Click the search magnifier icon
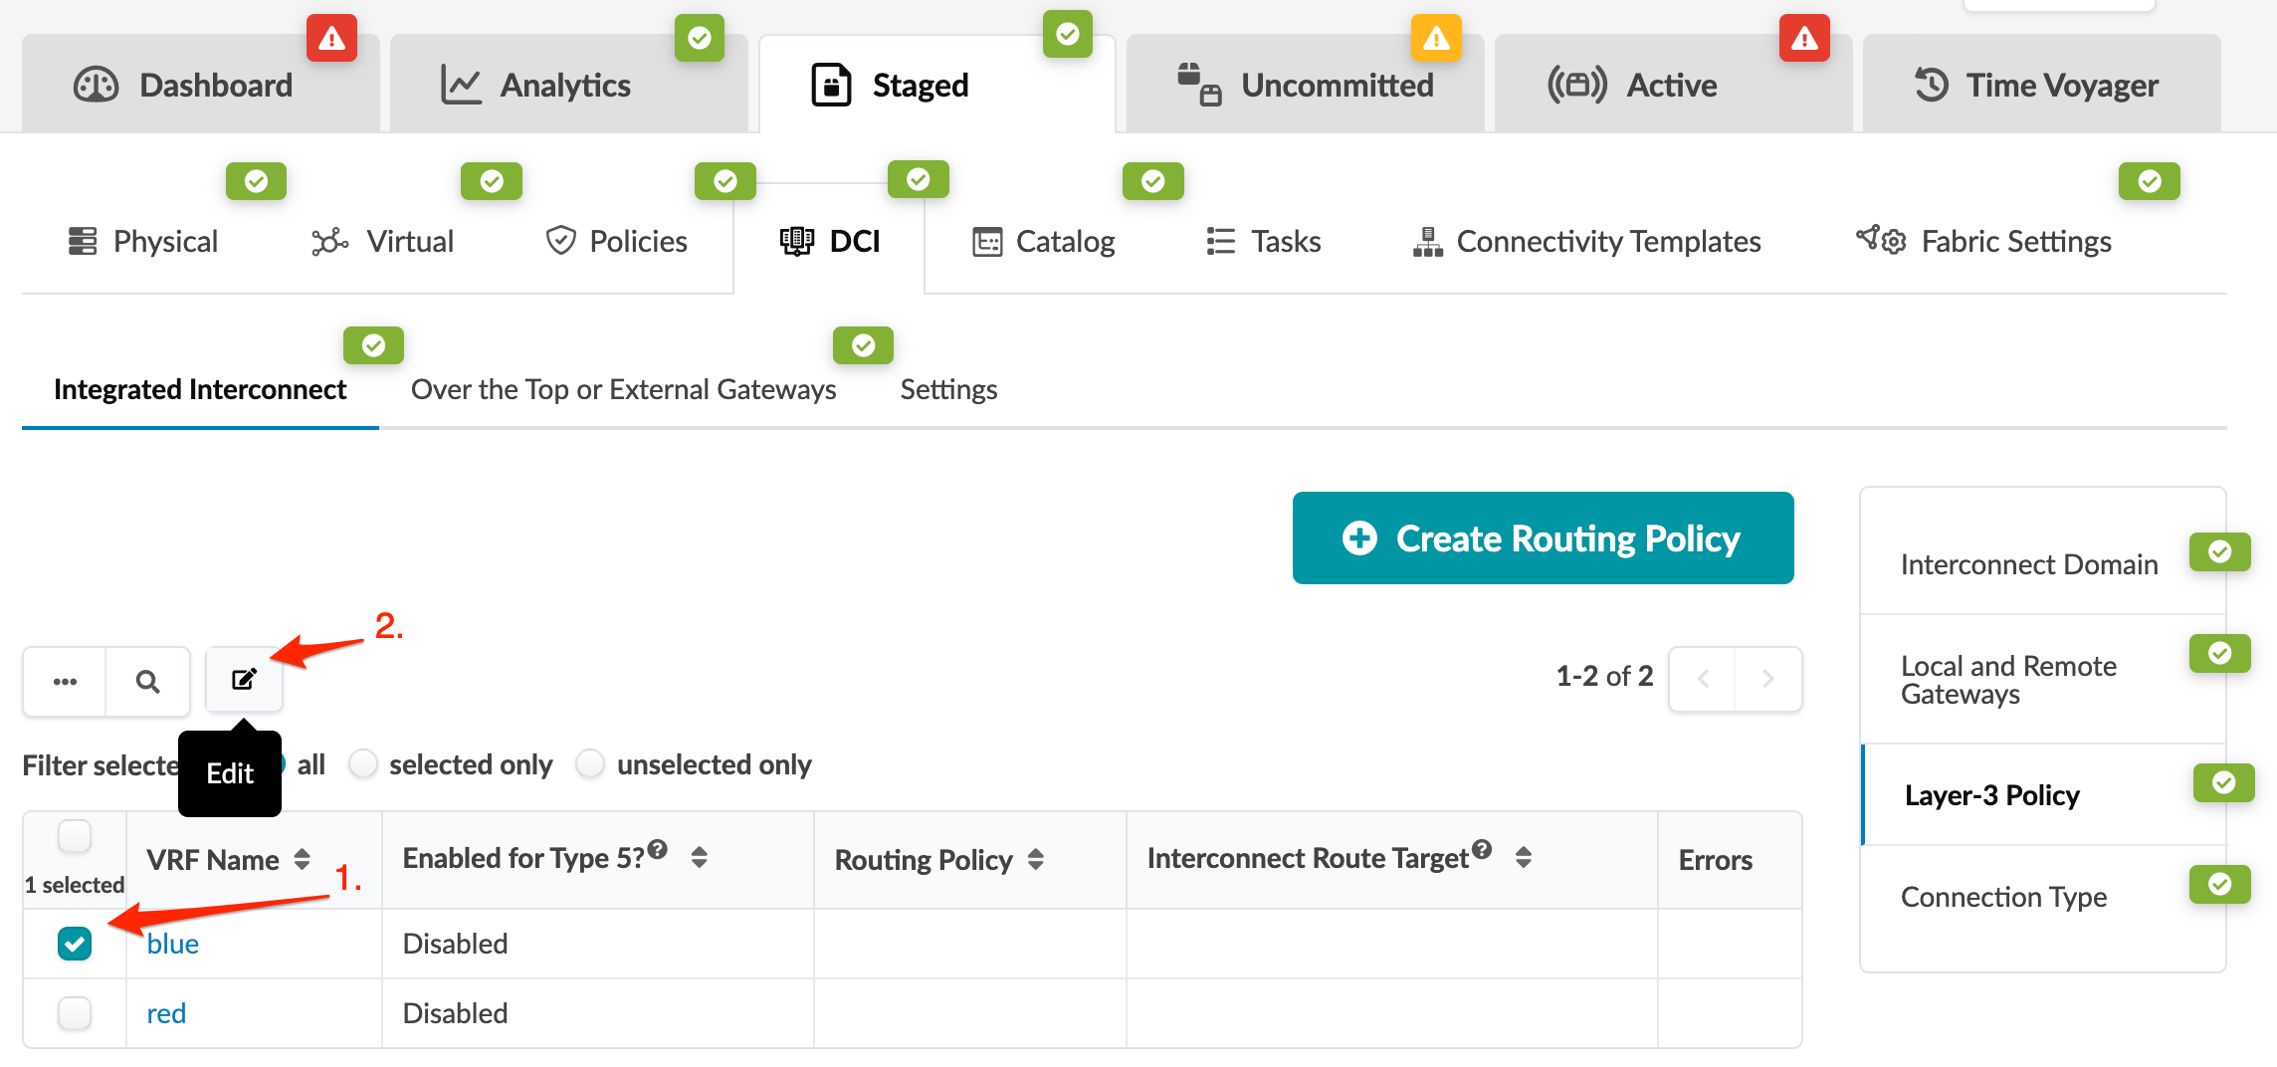2277x1067 pixels. pos(147,682)
